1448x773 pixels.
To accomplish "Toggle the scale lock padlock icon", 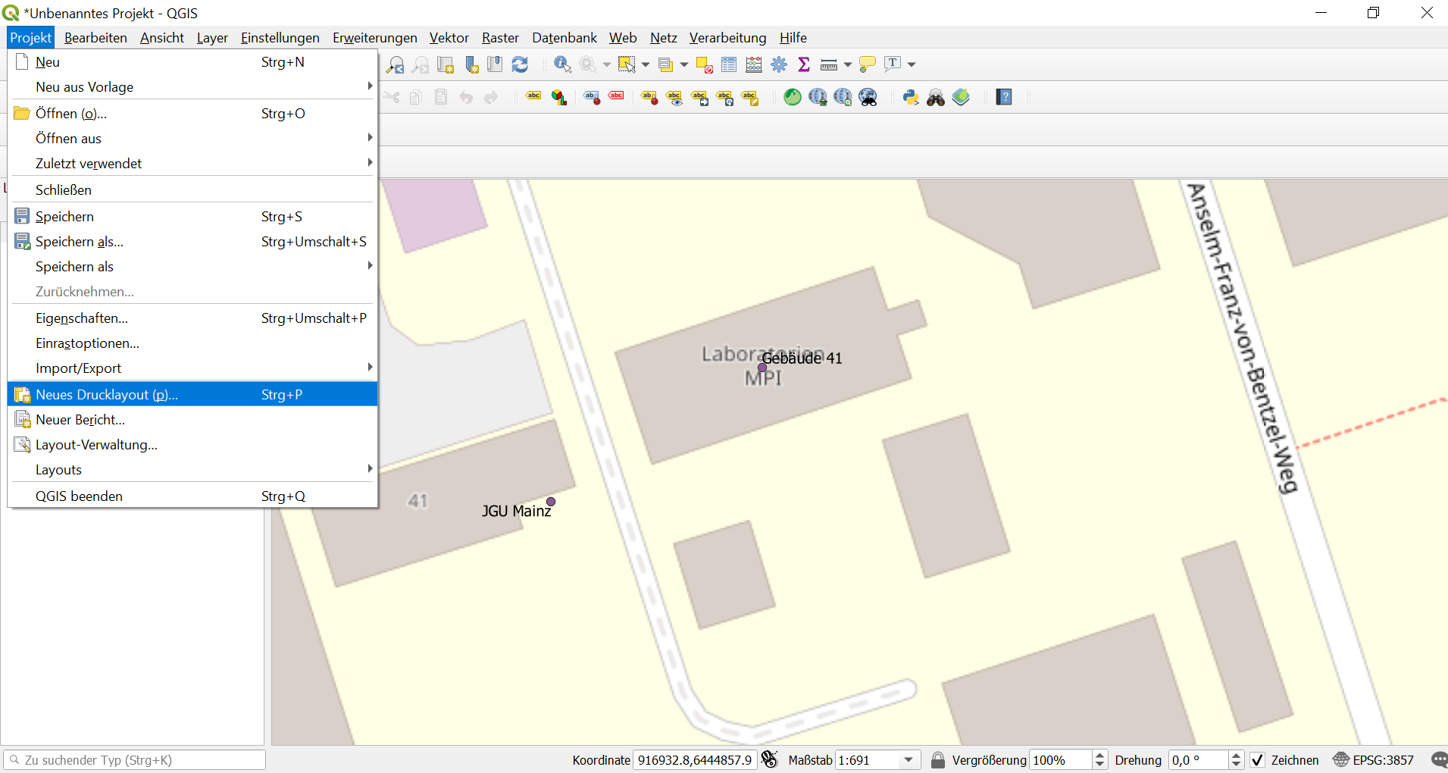I will (938, 759).
